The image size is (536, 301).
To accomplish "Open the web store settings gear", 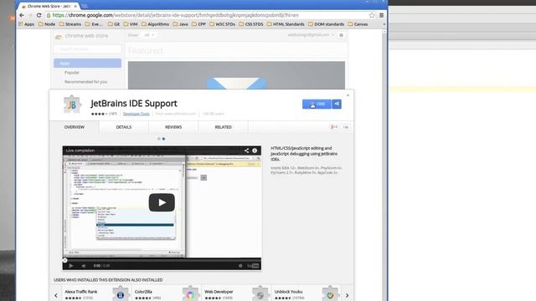I will [x=341, y=35].
